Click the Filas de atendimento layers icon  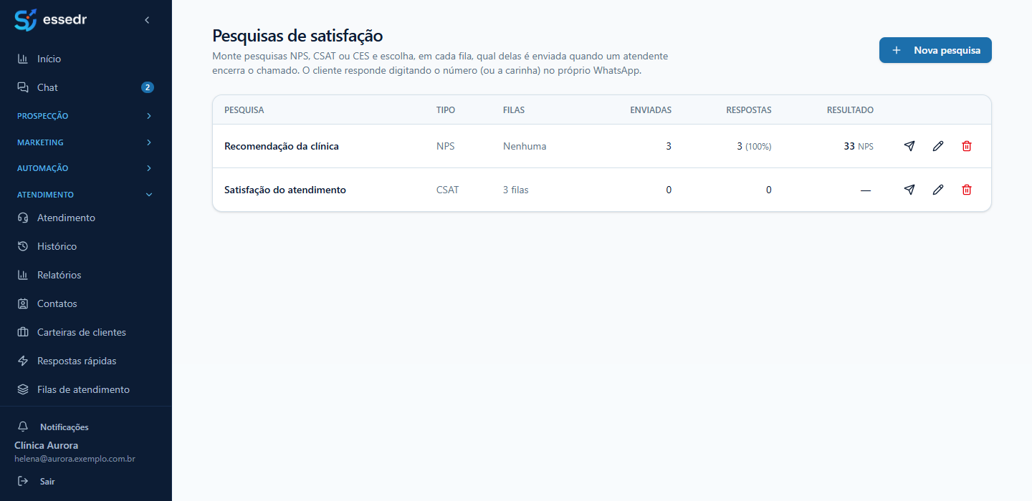coord(23,389)
